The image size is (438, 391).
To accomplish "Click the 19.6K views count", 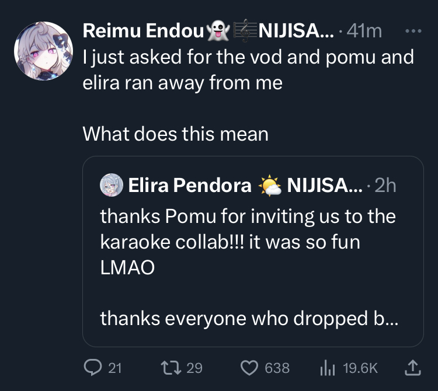I will 360,368.
